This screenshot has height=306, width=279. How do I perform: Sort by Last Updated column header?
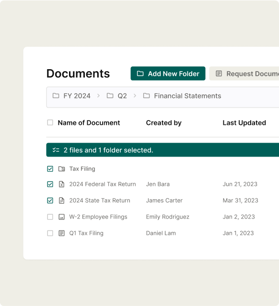pyautogui.click(x=244, y=123)
